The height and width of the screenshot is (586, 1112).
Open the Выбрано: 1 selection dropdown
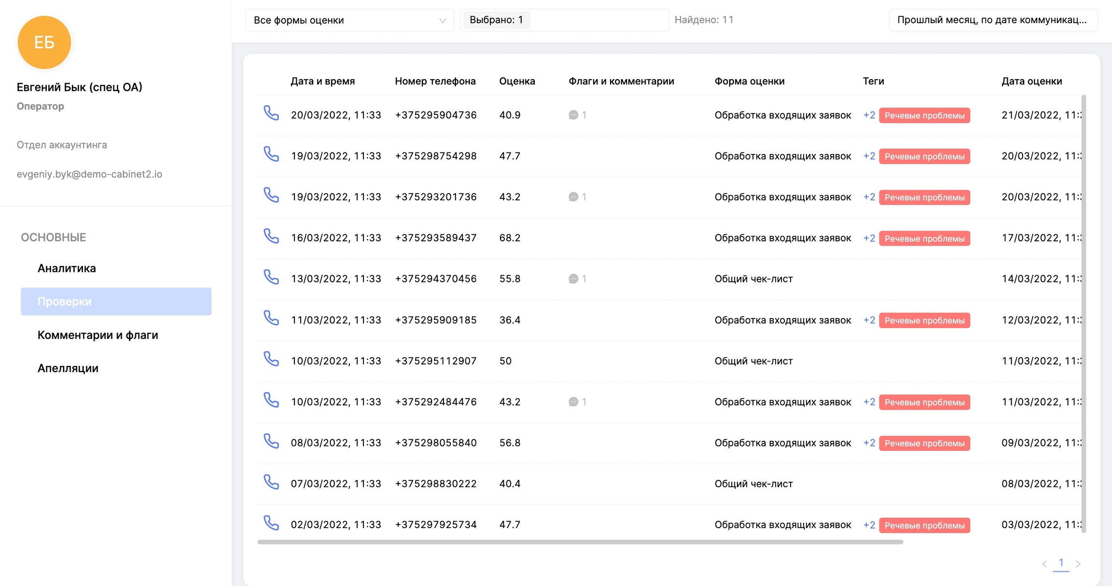[564, 20]
